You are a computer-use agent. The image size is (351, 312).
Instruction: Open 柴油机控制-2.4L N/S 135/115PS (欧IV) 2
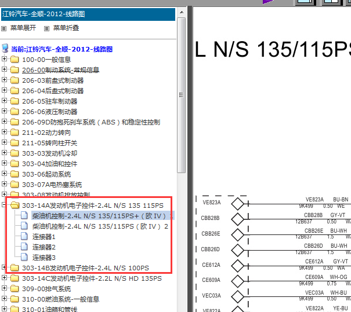pos(100,226)
